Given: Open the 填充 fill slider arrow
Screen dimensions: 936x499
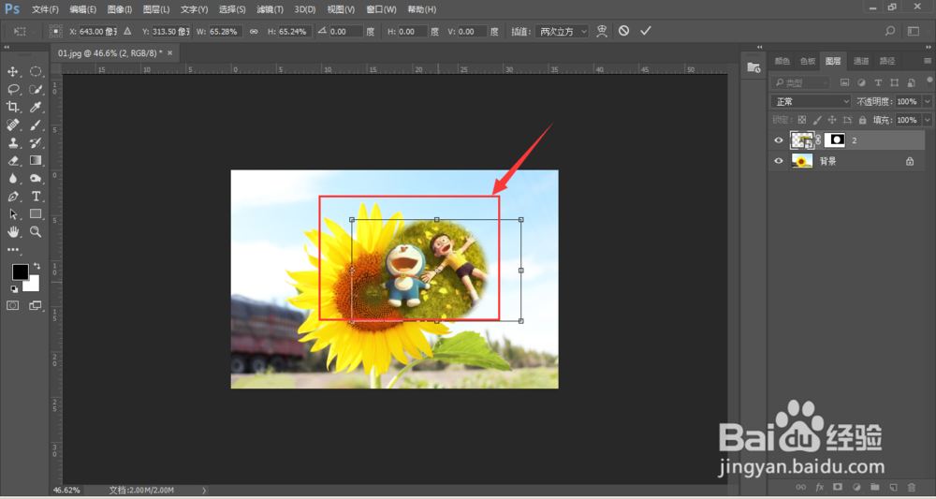Looking at the screenshot, I should 927,120.
